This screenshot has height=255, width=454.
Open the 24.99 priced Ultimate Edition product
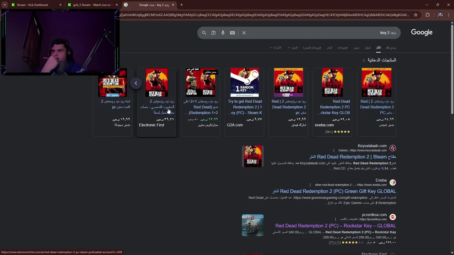click(x=376, y=102)
